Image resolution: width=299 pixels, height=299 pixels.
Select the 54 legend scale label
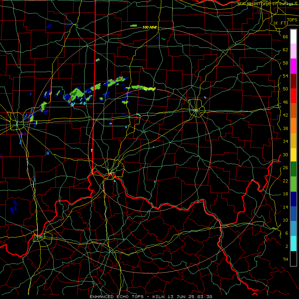(x=285, y=76)
